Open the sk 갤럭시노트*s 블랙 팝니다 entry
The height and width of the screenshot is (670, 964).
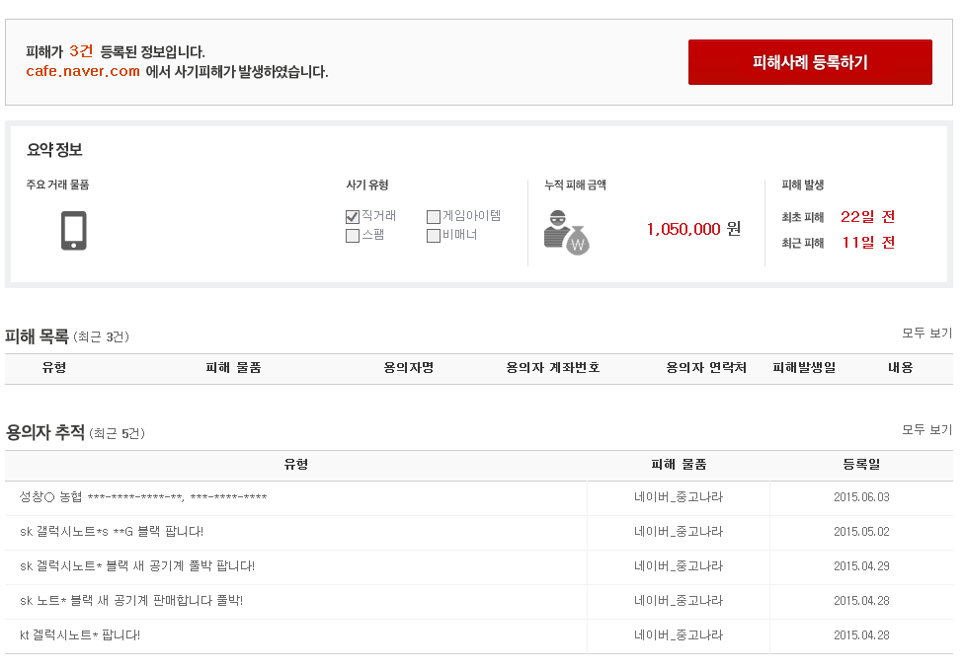[x=112, y=532]
